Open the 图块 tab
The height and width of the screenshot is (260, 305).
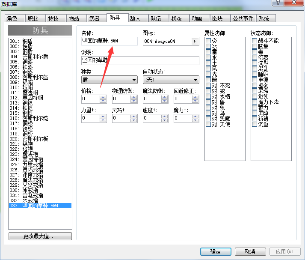pyautogui.click(x=220, y=18)
